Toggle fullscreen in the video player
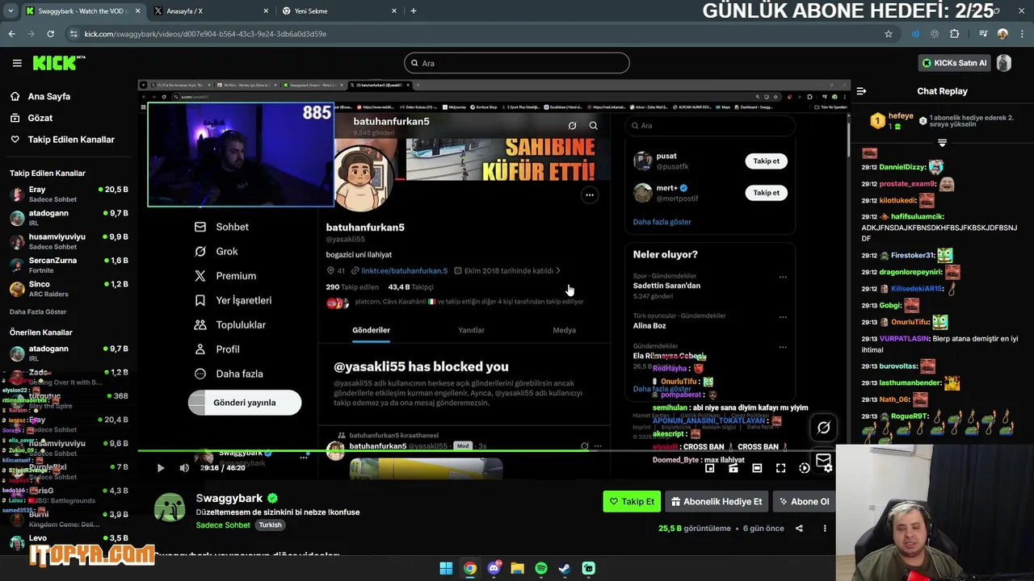This screenshot has width=1034, height=581. [x=780, y=468]
